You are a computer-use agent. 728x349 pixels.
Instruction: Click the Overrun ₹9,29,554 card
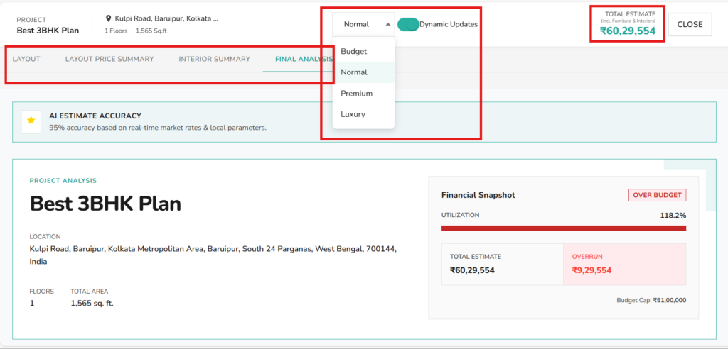click(624, 265)
